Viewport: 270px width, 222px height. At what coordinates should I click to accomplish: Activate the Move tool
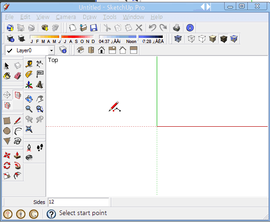click(7, 155)
